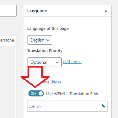Click the Language of this page label
The width and height of the screenshot is (118, 118).
48,29
